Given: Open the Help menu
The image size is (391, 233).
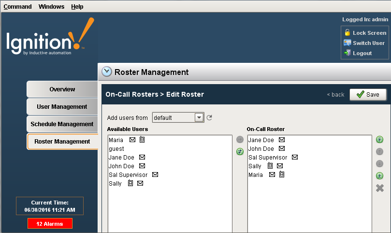Looking at the screenshot, I should (x=77, y=6).
